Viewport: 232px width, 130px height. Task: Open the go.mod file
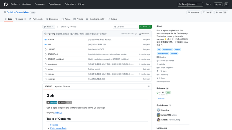[50, 69]
